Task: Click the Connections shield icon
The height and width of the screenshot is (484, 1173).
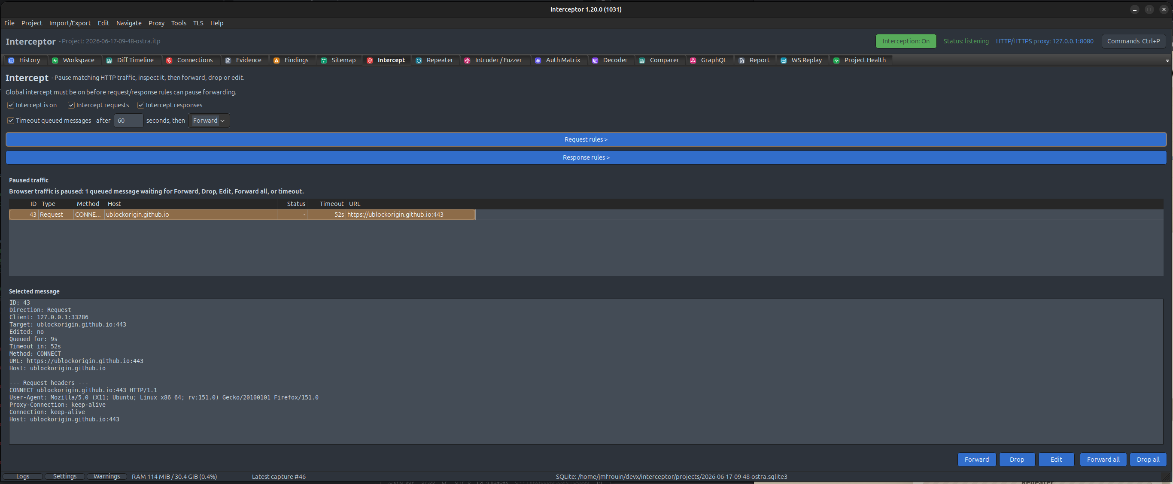Action: click(x=170, y=60)
